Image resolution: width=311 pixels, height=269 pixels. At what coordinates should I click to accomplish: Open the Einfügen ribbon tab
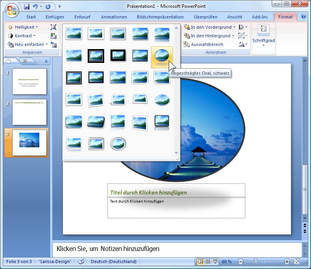coord(55,17)
